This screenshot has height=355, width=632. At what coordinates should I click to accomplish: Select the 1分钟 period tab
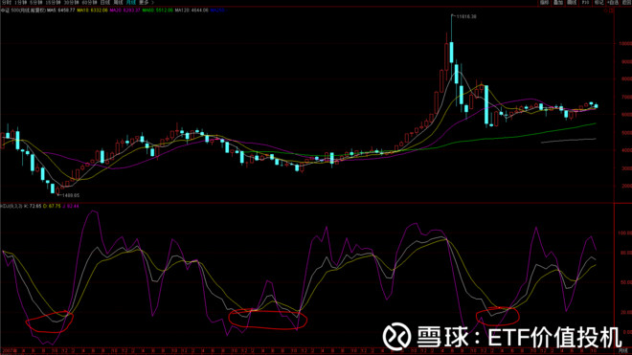(x=20, y=3)
